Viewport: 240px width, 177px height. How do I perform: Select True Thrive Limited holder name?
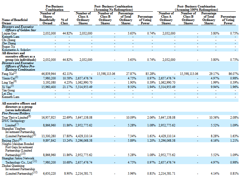click(x=15, y=117)
